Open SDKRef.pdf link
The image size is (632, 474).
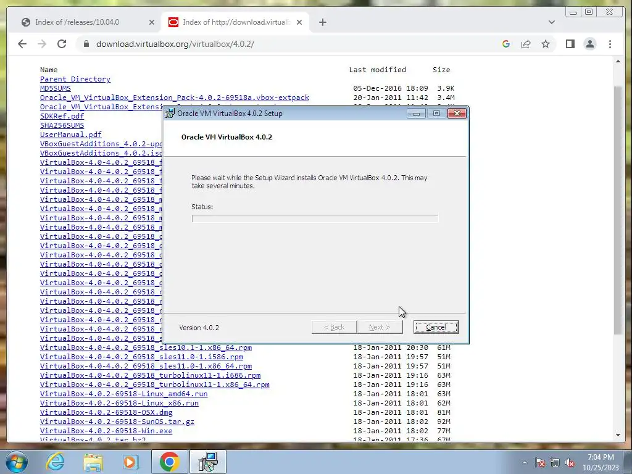[x=62, y=116]
